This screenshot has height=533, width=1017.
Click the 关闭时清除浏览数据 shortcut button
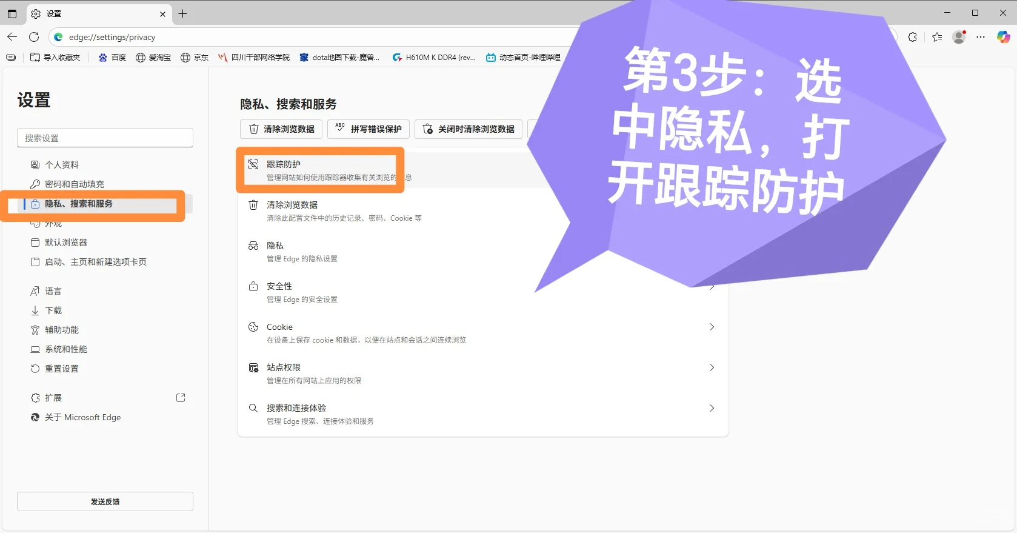[x=468, y=129]
